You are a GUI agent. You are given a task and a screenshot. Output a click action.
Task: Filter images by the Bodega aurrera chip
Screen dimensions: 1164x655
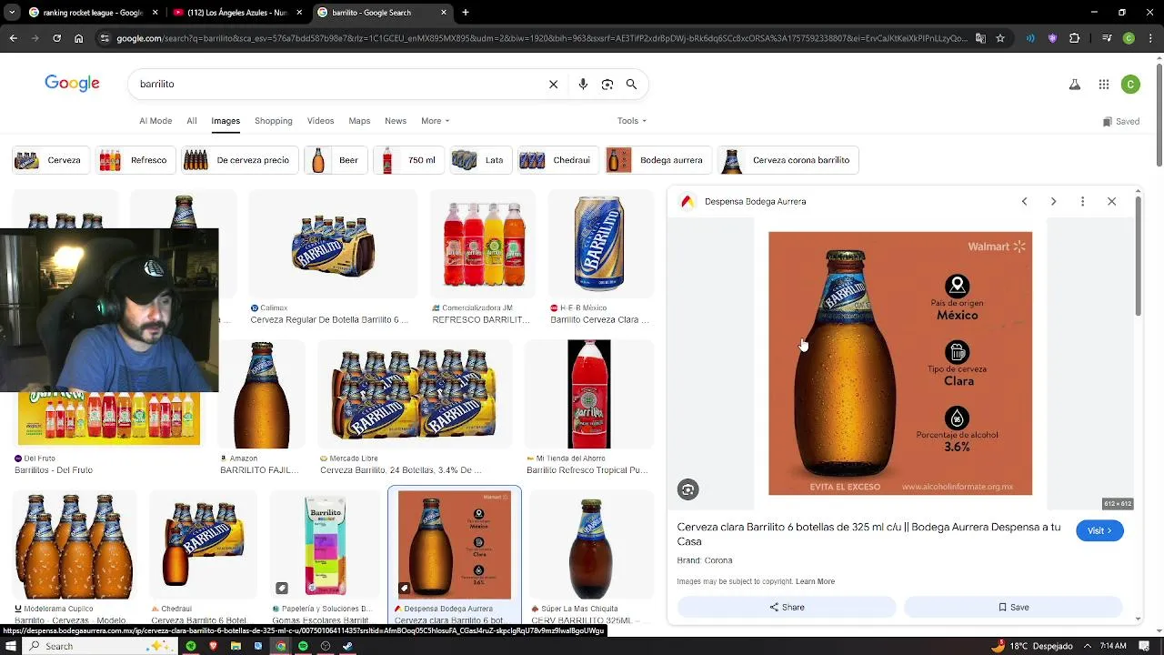[657, 160]
